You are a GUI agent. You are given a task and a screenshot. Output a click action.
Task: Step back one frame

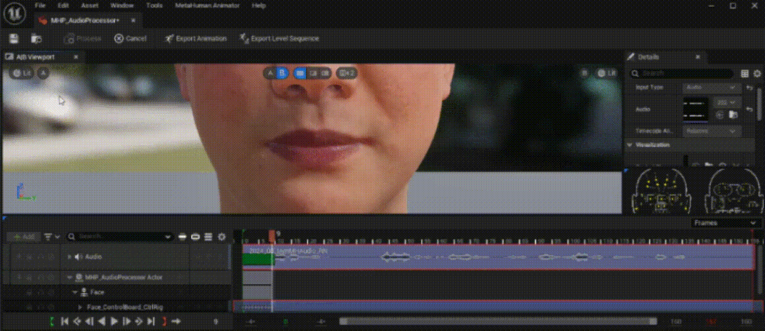click(89, 321)
